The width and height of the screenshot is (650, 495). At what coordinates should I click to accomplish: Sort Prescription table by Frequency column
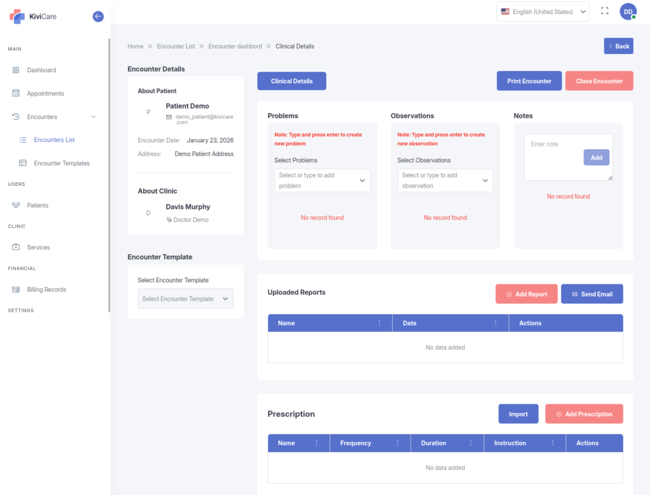pos(397,443)
